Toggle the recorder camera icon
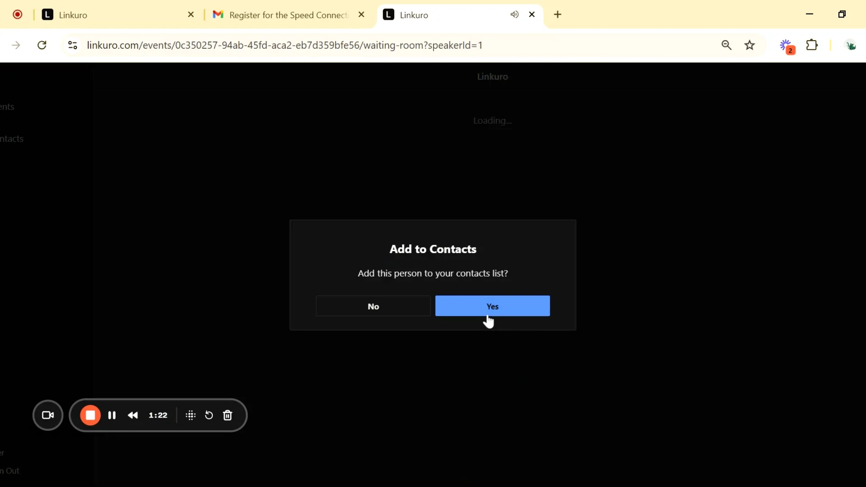Screen dimensions: 866x487 (48, 415)
